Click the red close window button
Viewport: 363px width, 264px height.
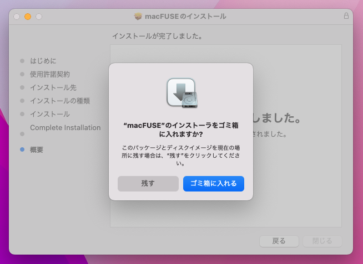17,17
